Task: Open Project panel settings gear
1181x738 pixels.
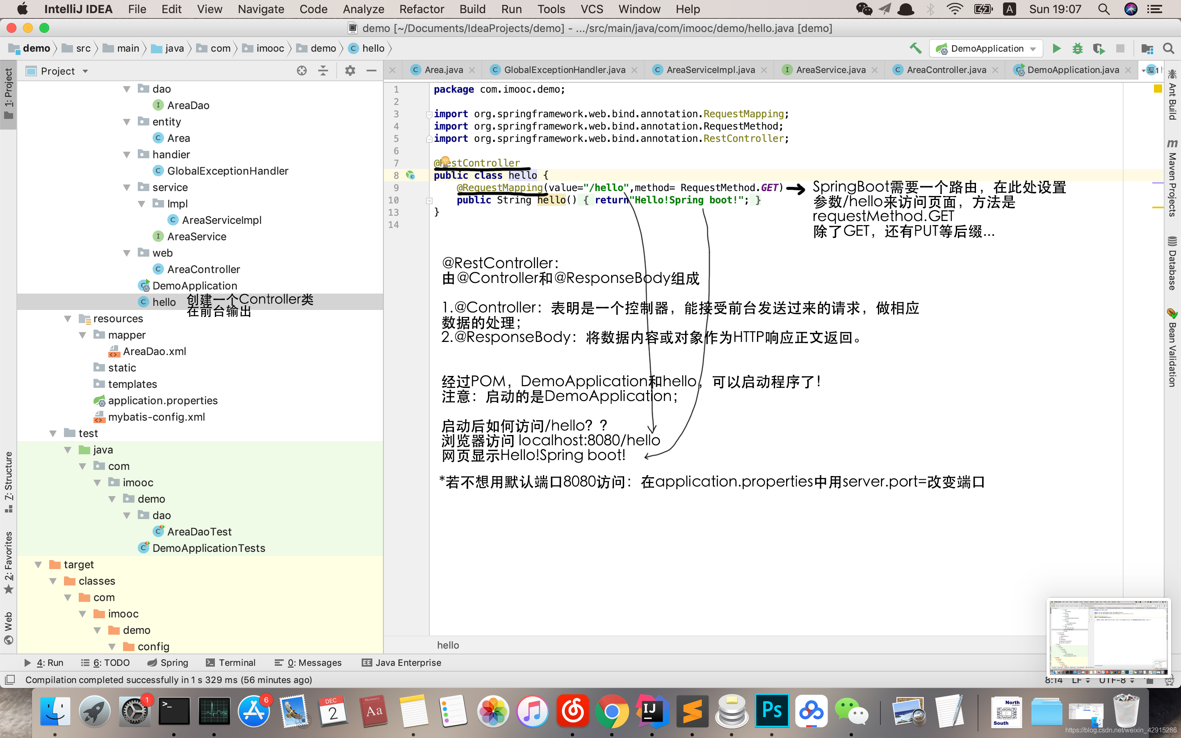Action: [350, 71]
